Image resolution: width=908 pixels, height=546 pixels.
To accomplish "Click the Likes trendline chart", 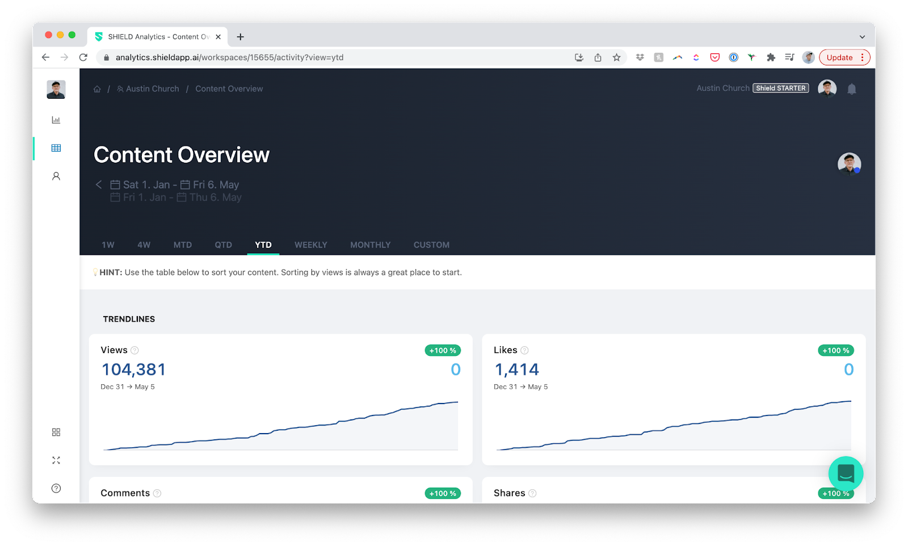I will 674,426.
